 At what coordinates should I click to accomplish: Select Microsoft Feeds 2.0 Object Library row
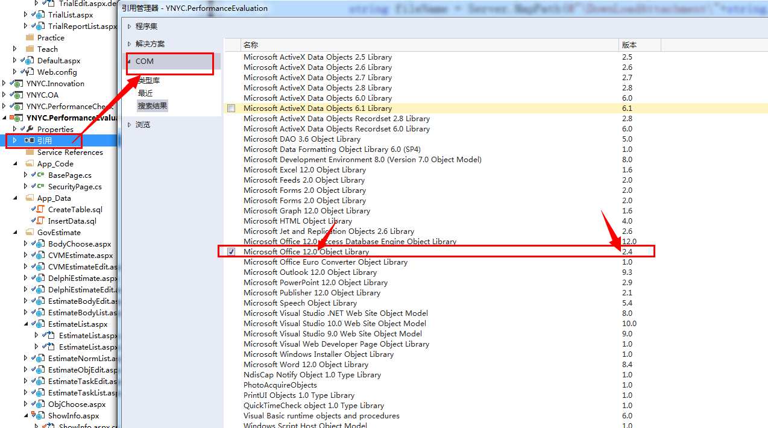coord(496,180)
